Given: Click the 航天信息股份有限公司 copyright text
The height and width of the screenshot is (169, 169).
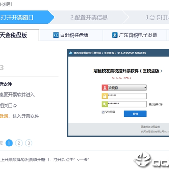Looking at the screenshot, I should point(155,131).
